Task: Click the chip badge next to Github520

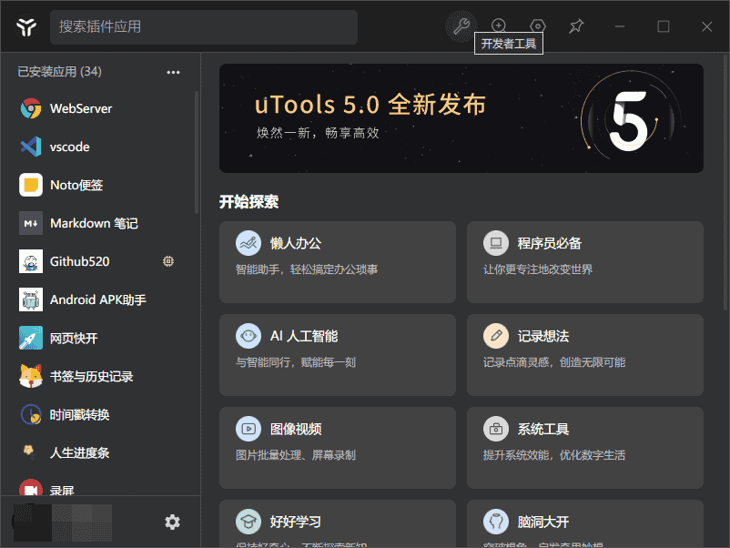Action: (x=168, y=261)
